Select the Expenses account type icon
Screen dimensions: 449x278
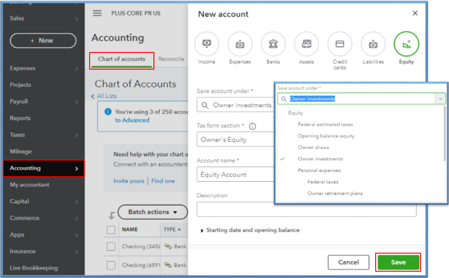coord(240,44)
